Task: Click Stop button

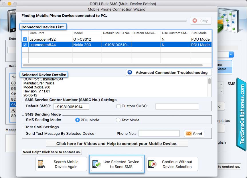Action: coord(201,21)
